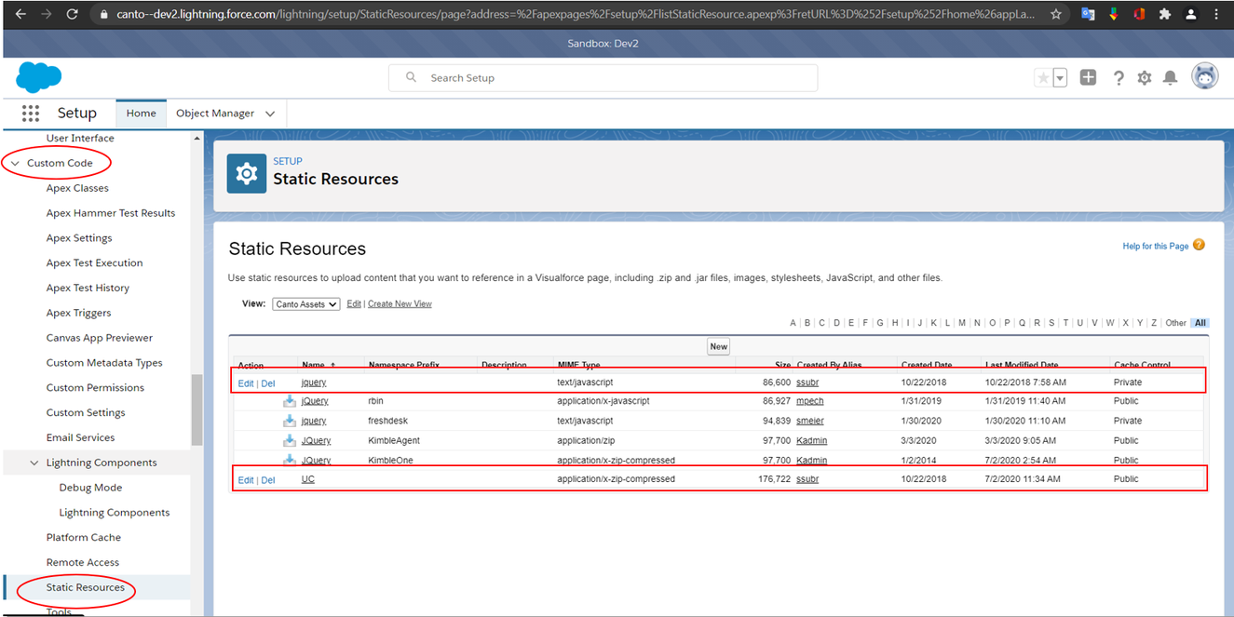1234x617 pixels.
Task: Download the KimbleAgent JQuery resource icon
Action: tap(290, 440)
